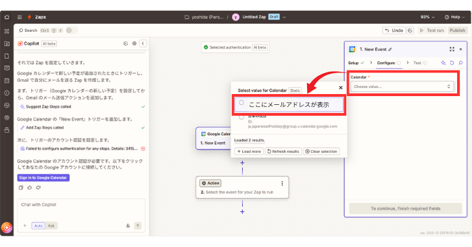Refresh fields in the step panel
Screen dimensions: 472x247
coord(452,63)
